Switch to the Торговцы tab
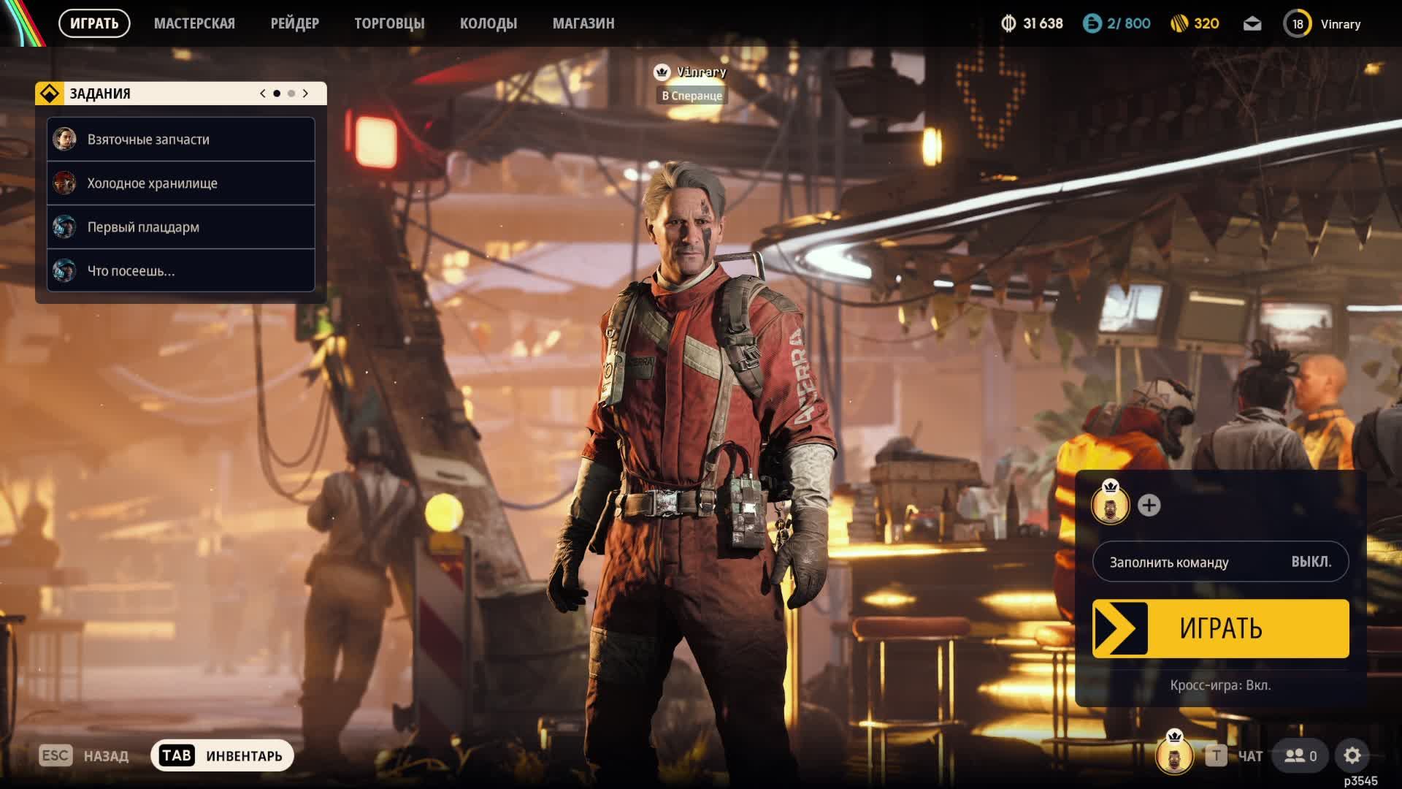The image size is (1402, 789). coord(389,24)
